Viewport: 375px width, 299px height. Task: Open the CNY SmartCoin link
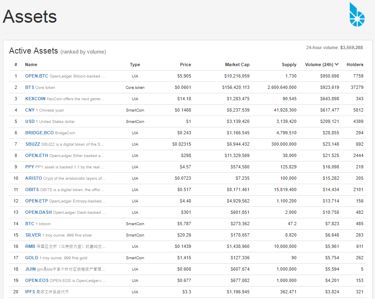30,110
